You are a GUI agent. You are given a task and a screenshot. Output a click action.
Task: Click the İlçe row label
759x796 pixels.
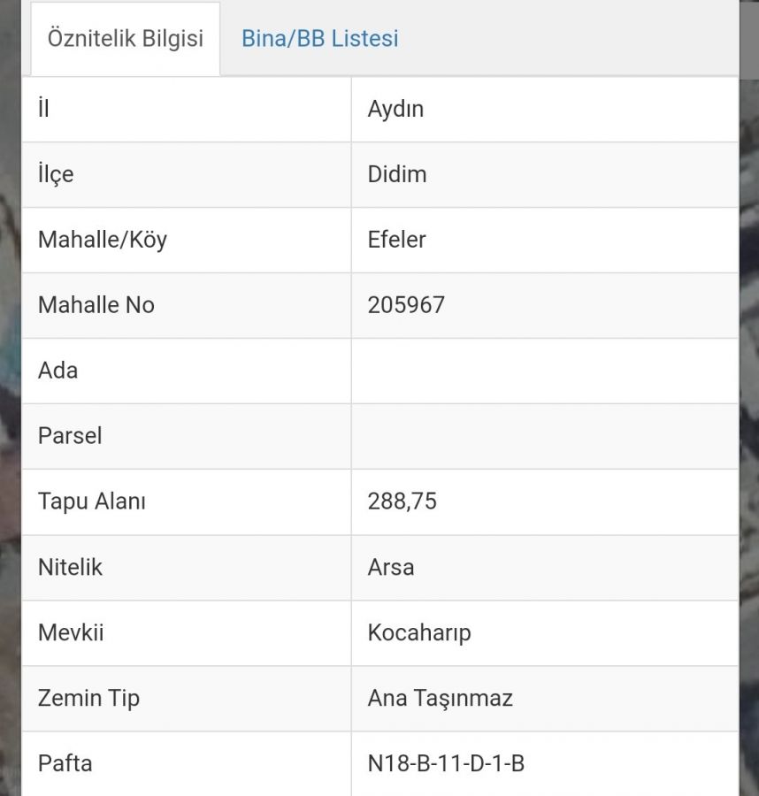coord(56,174)
